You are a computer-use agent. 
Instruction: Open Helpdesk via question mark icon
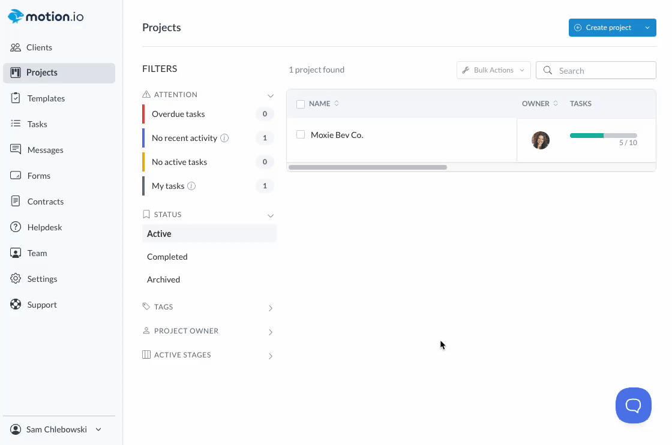point(16,227)
